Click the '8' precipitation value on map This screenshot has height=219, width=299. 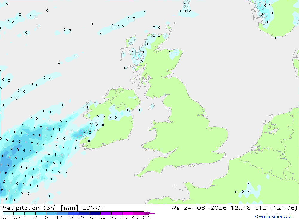3,156
